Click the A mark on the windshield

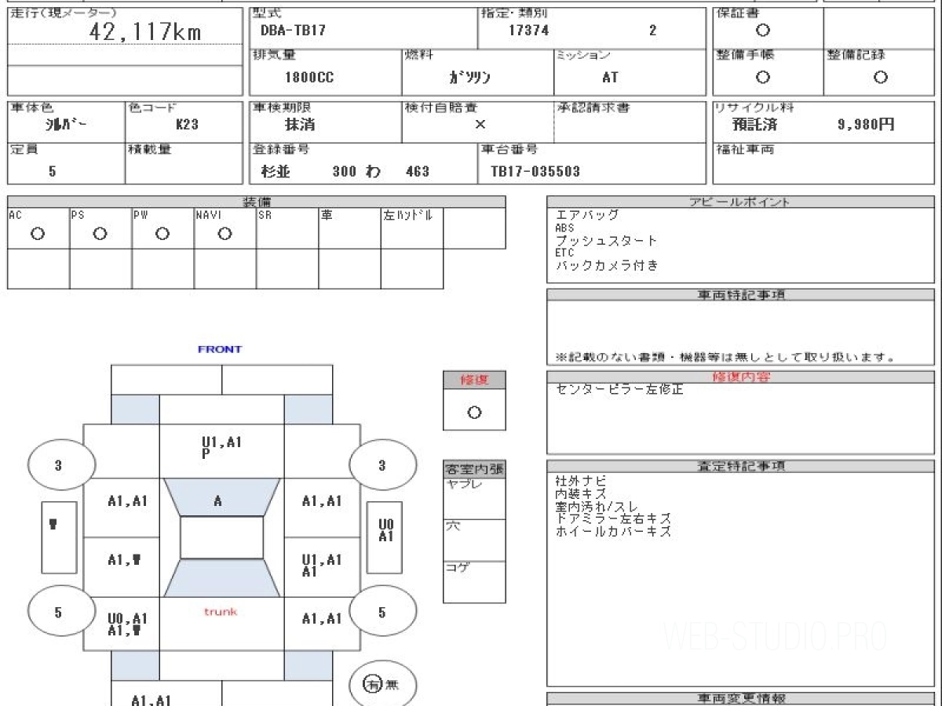(x=218, y=502)
